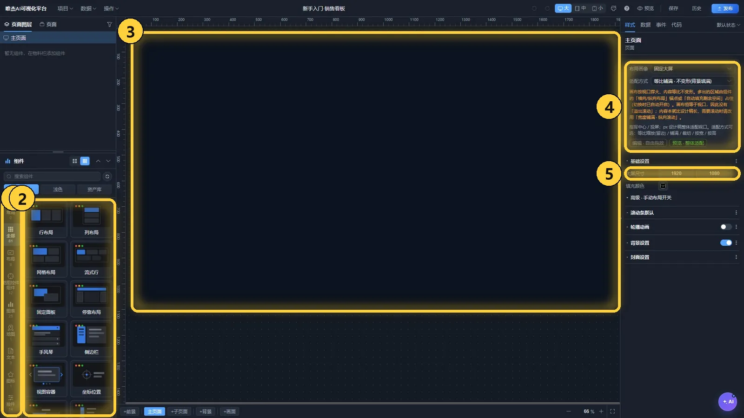This screenshot has width=744, height=418.
Task: Click the redo arrow in top toolbar
Action: 547,8
